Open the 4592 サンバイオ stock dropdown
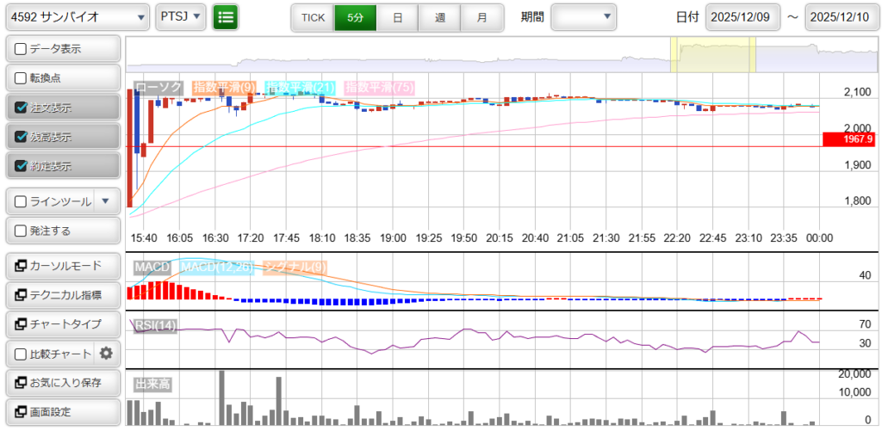This screenshot has height=431, width=882. [x=78, y=16]
